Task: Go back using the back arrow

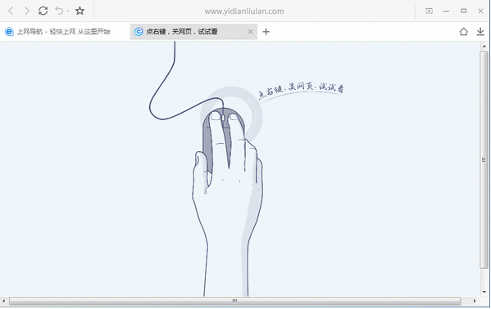Action: (x=11, y=11)
